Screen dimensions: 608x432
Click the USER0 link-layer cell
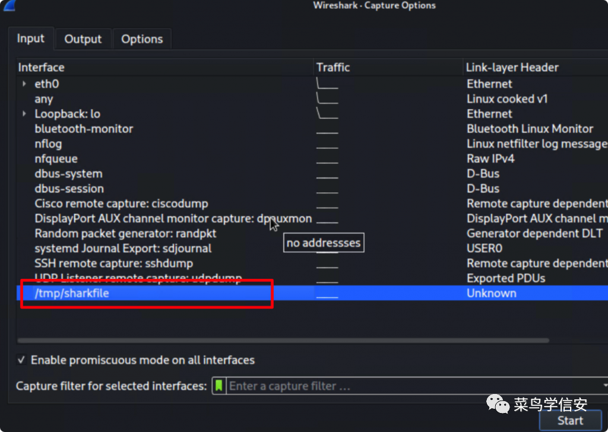tap(484, 249)
